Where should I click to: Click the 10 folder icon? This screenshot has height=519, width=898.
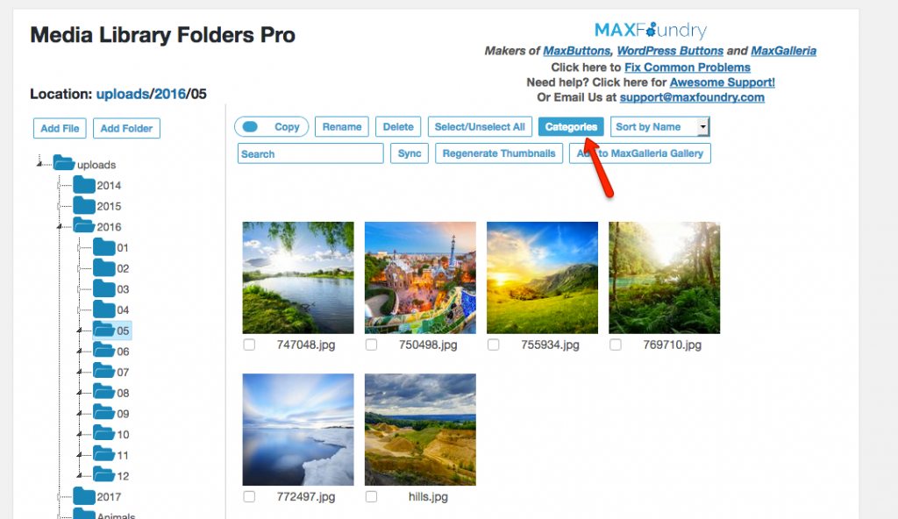point(104,433)
